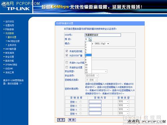Open the 安全选项 dropdown
The image size is (167, 125).
(x=92, y=76)
